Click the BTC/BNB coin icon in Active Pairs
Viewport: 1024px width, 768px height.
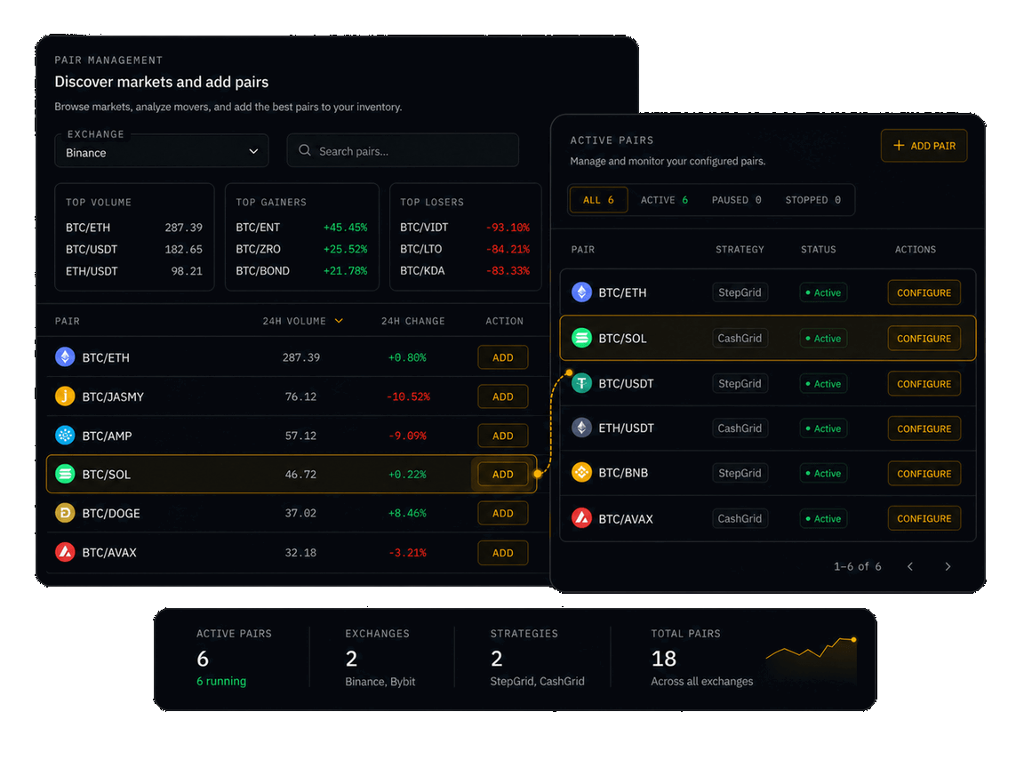(x=581, y=473)
